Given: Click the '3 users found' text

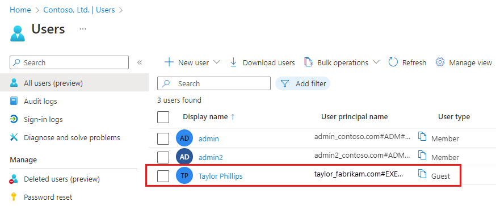Looking at the screenshot, I should (179, 100).
